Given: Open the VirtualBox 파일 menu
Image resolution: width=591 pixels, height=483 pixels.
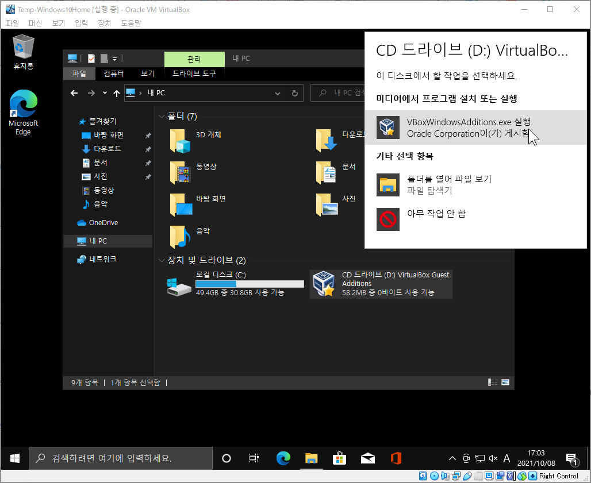Looking at the screenshot, I should point(13,23).
